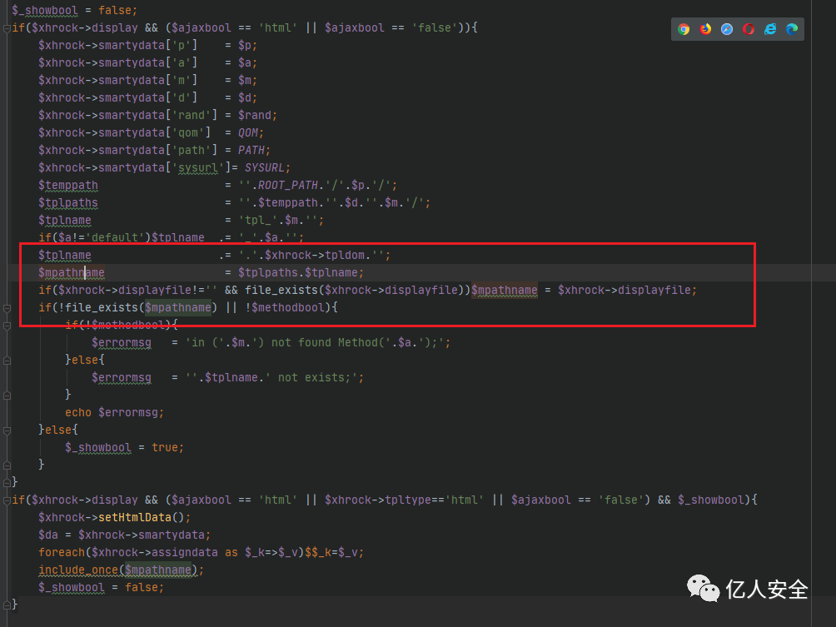Open preview in Safari browser icon

727,29
